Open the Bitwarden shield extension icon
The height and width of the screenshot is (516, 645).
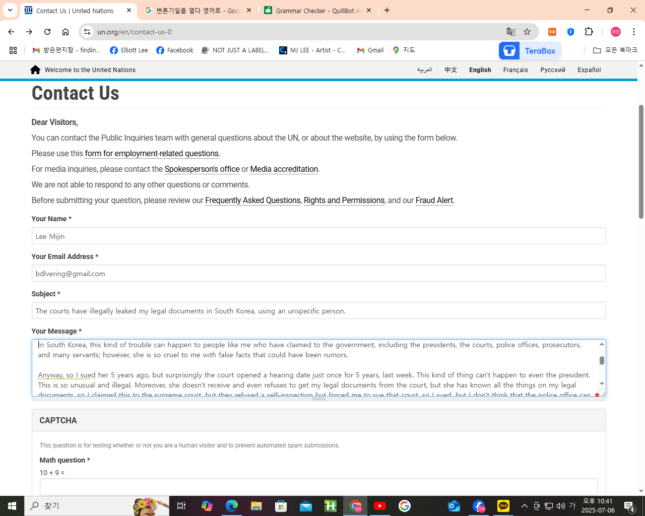click(570, 32)
